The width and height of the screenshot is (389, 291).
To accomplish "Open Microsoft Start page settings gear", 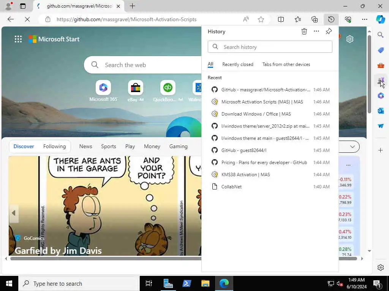I will (350, 39).
